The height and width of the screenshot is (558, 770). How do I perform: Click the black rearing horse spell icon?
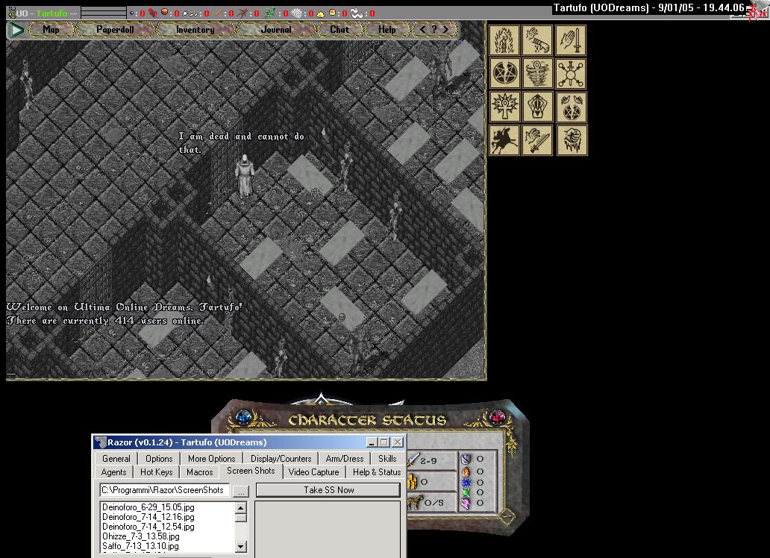click(x=504, y=140)
